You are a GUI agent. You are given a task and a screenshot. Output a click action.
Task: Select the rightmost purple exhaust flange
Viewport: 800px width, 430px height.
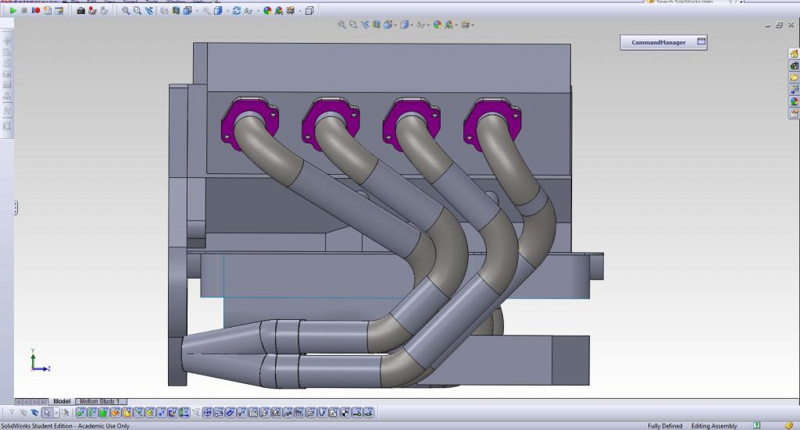pos(492,124)
